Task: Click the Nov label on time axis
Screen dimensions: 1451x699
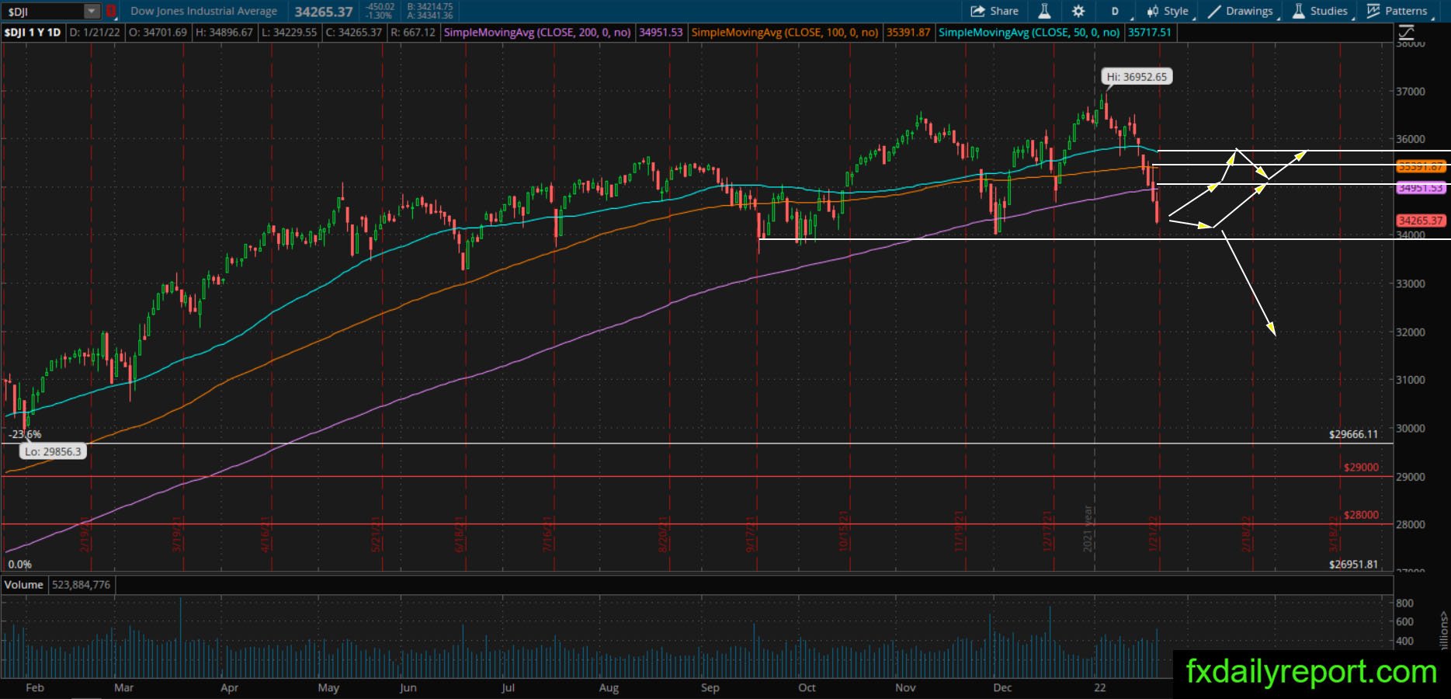Action: 905,687
